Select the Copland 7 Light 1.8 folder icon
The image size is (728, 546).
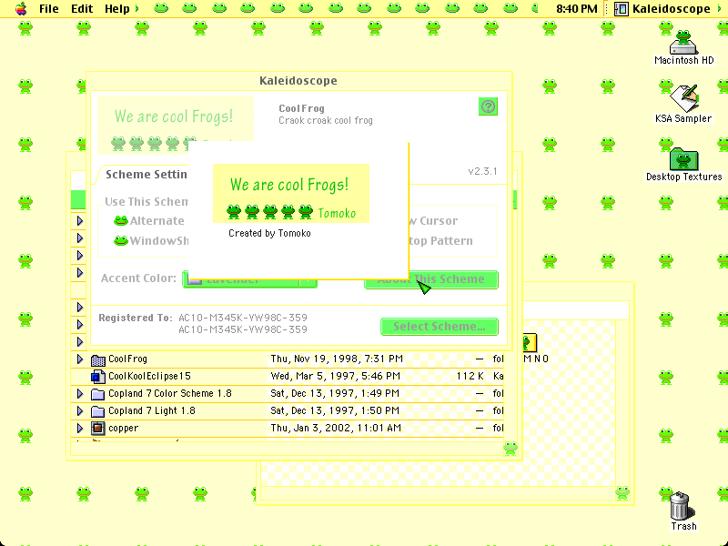click(97, 411)
